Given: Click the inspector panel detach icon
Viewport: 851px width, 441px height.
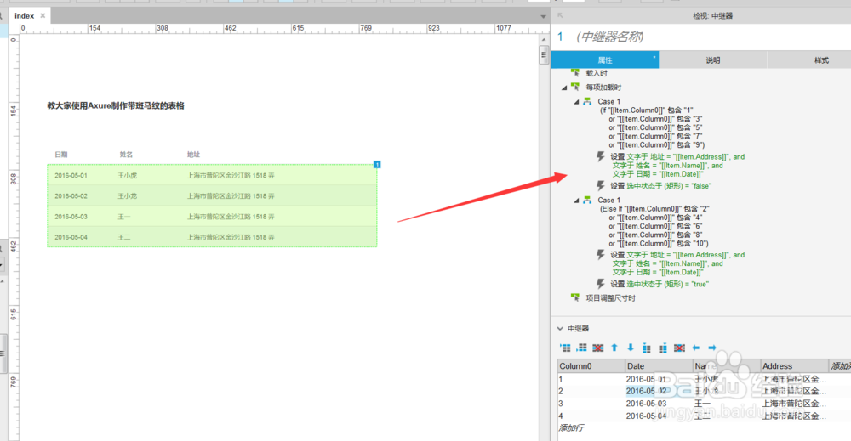Looking at the screenshot, I should coord(560,15).
